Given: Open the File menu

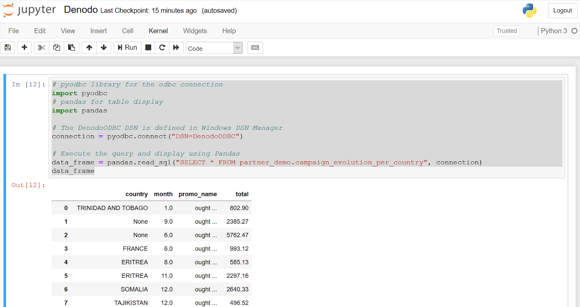Looking at the screenshot, I should click(14, 31).
